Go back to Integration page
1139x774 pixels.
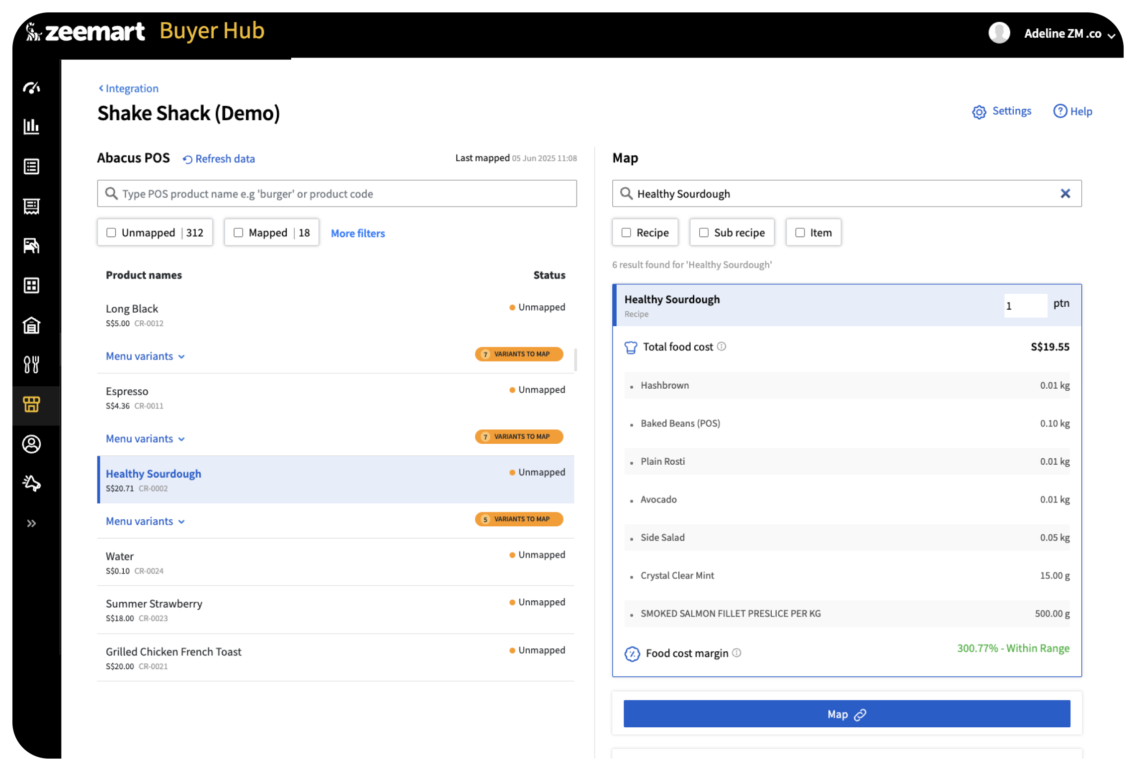coord(128,88)
